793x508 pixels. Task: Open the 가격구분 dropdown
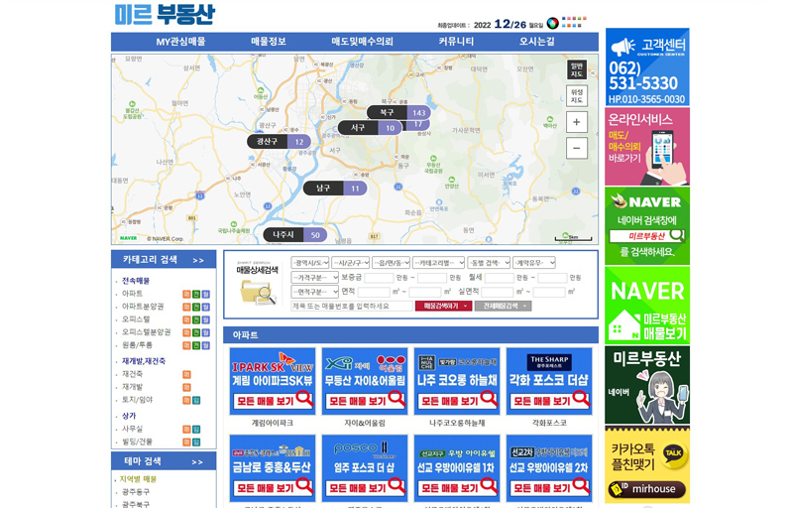[315, 277]
